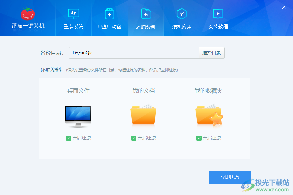Open the hamburger menu in title bar

[264, 7]
